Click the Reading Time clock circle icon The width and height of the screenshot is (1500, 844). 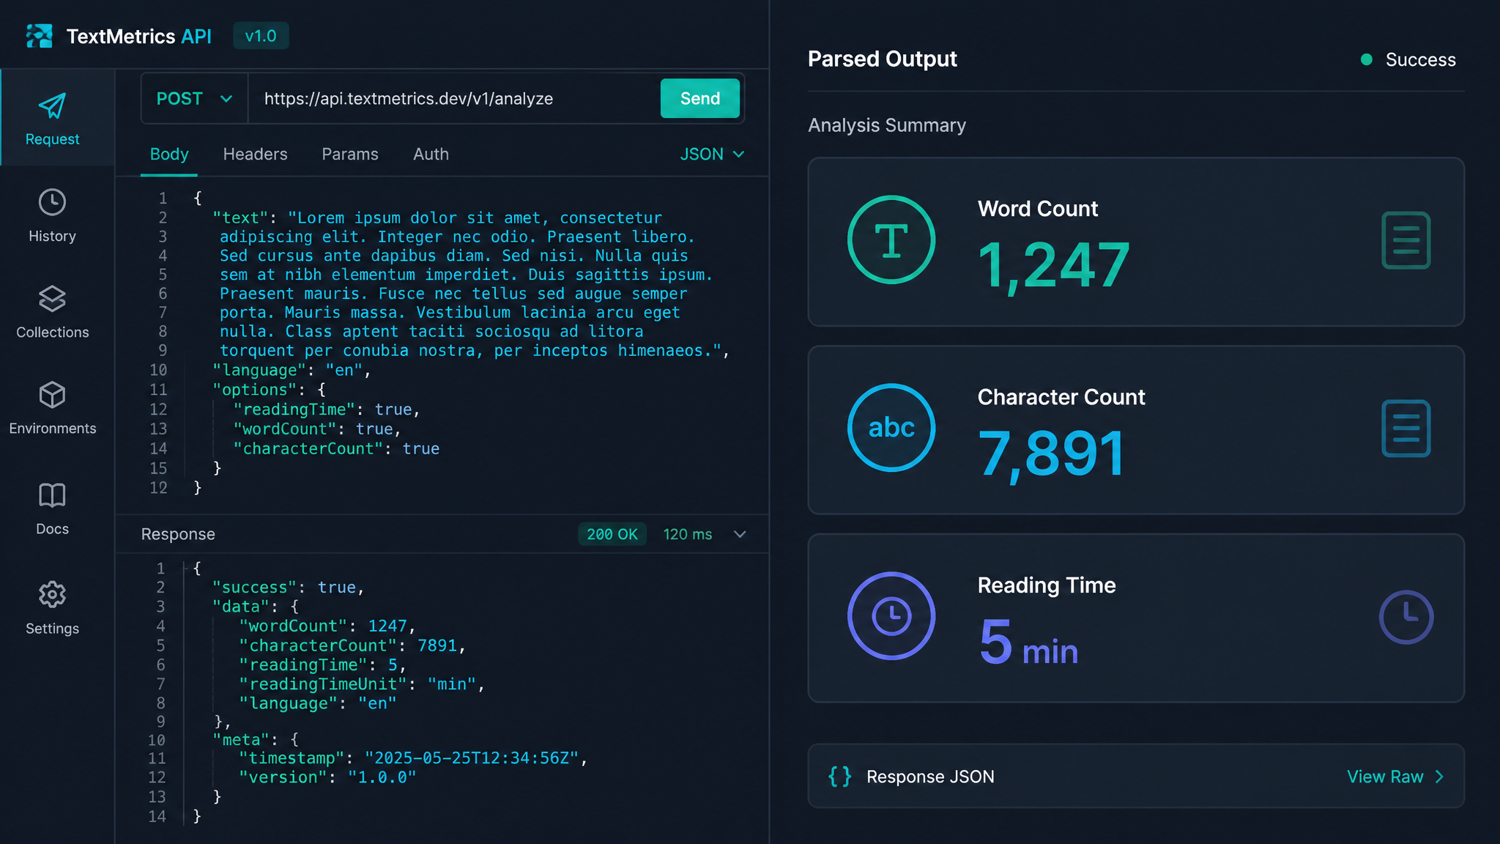[891, 616]
